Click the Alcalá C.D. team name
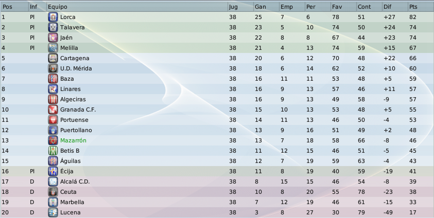Viewport: 434px width, 218px height. 75,181
